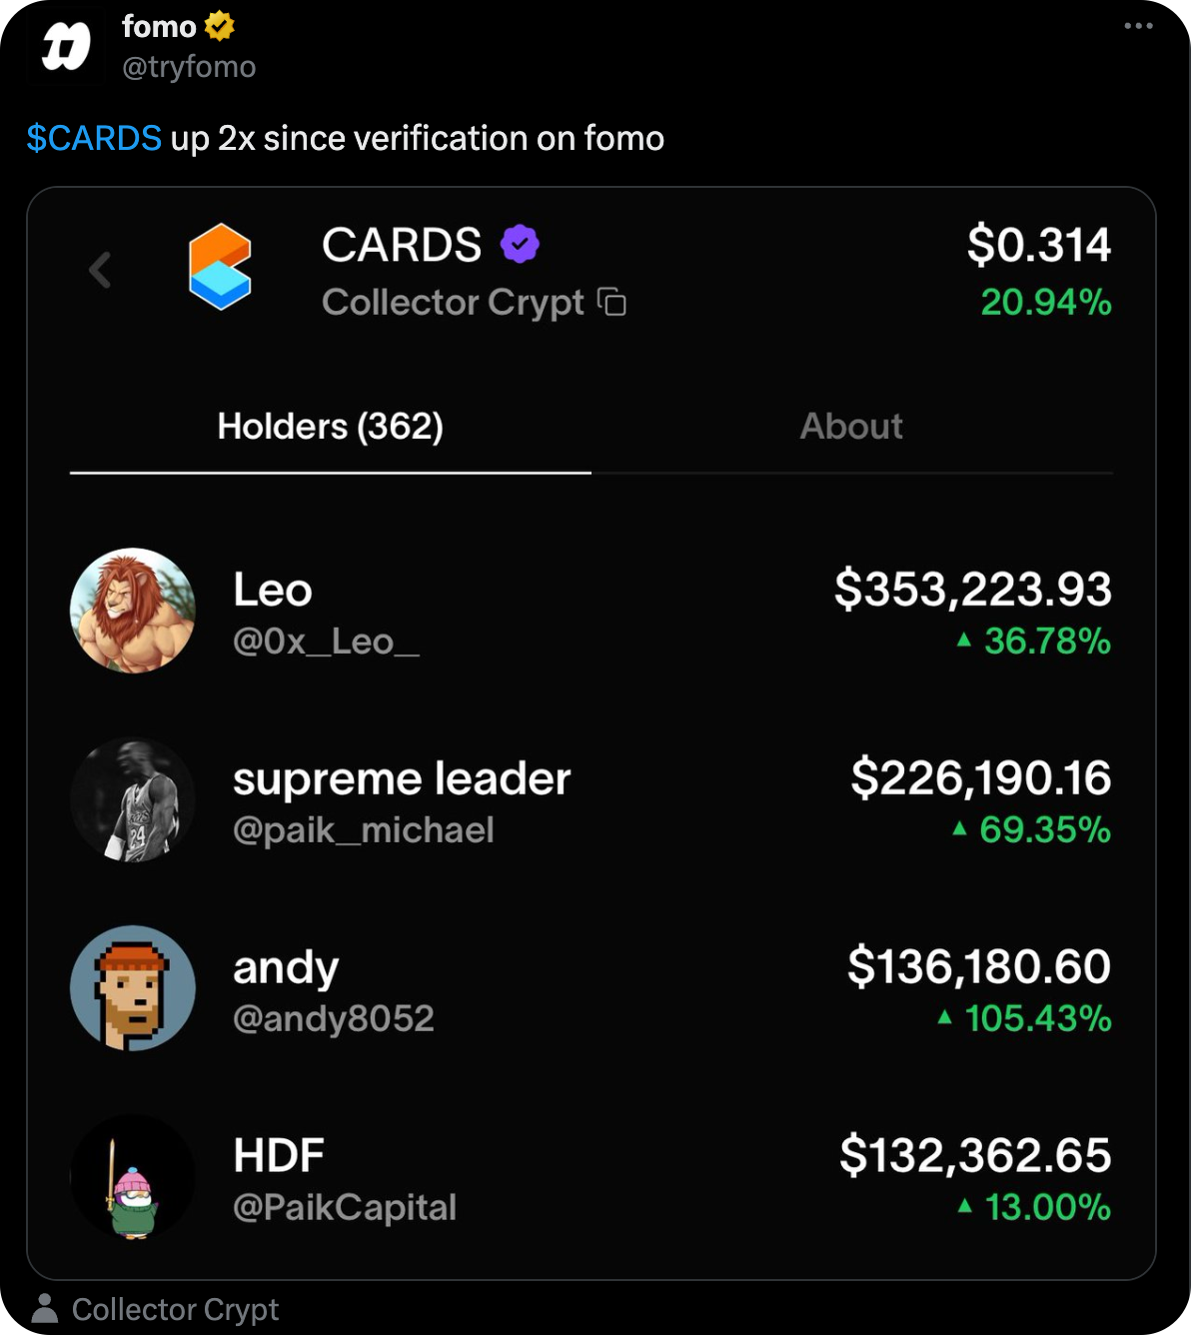Viewport: 1191px width, 1335px height.
Task: Open supreme leader's basketball avatar
Action: tap(133, 799)
